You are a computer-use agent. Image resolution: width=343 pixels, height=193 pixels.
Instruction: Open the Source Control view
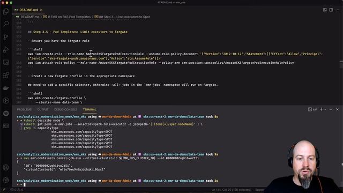pyautogui.click(x=6, y=37)
